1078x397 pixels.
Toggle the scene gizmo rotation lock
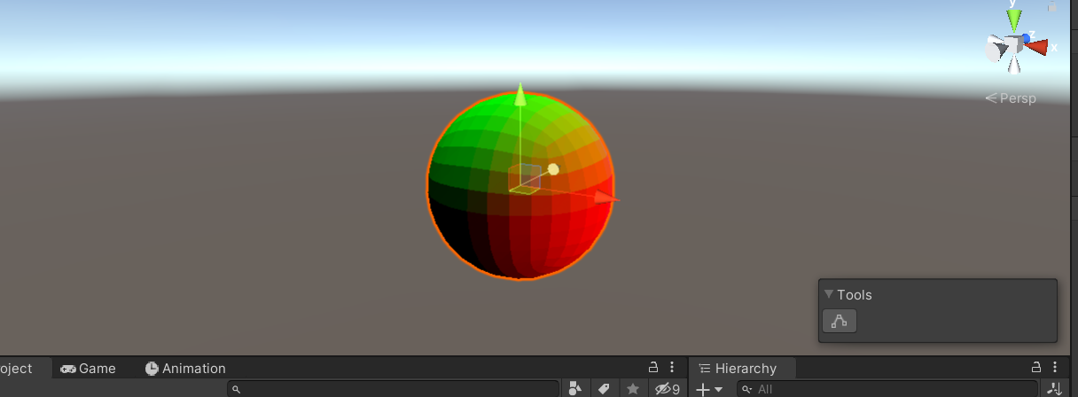coord(1052,7)
